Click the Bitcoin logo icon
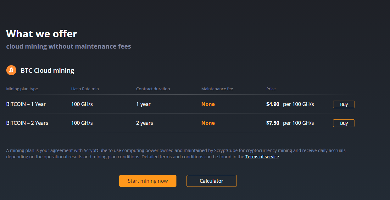This screenshot has height=200, width=390. [11, 70]
